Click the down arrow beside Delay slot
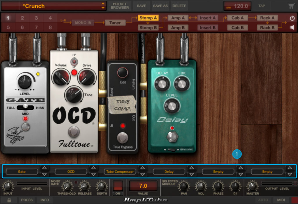This screenshot has height=204, width=298. (191, 174)
